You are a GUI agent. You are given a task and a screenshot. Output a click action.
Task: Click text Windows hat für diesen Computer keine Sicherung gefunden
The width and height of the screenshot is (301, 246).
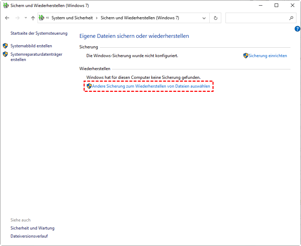click(143, 77)
